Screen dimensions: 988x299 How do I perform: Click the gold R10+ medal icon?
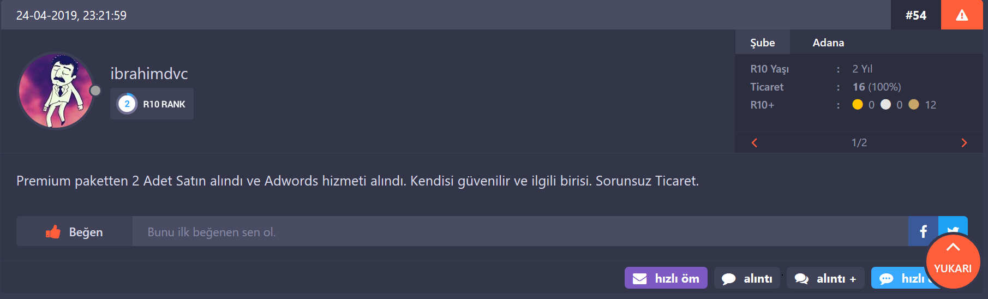click(x=858, y=104)
